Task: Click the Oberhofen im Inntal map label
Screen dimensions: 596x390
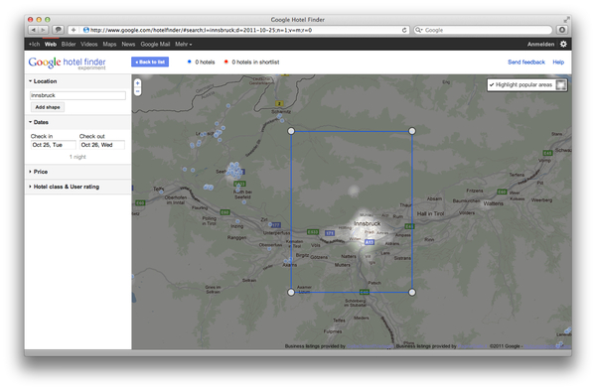Action: (x=176, y=199)
